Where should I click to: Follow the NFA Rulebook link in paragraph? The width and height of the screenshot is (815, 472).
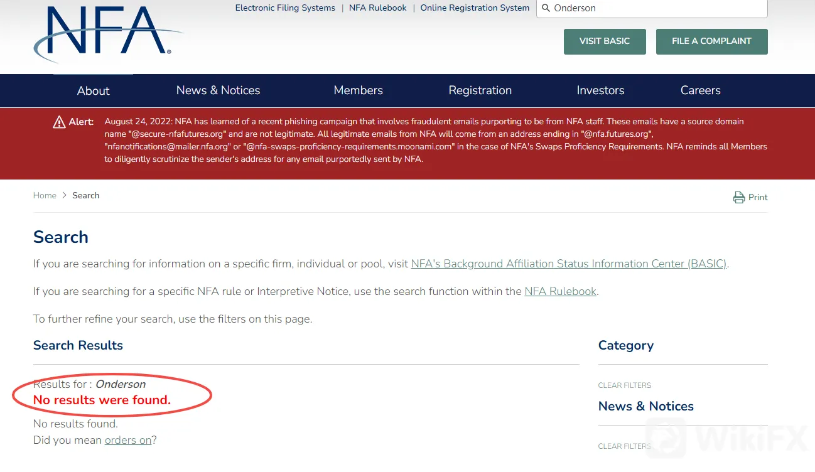point(560,291)
